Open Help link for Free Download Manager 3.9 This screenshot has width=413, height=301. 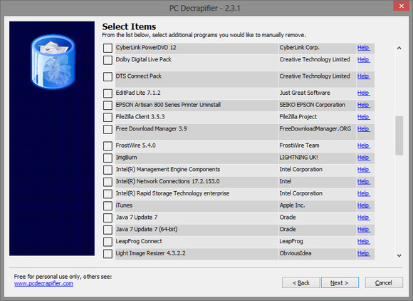[x=363, y=129]
